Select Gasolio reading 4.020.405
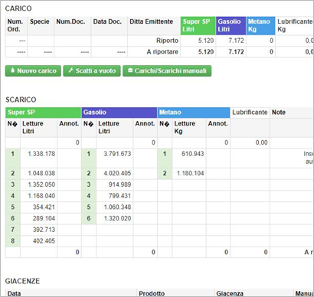314x297 pixels. (x=117, y=173)
